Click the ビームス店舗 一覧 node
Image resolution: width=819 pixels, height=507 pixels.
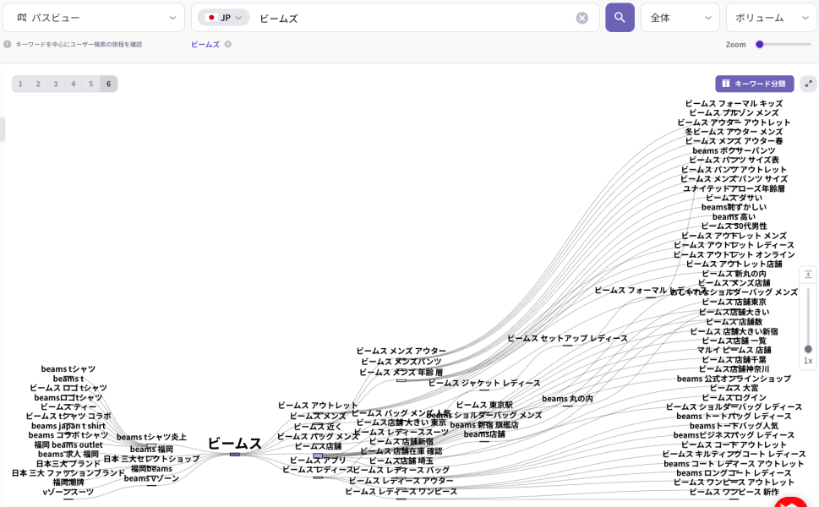pos(734,341)
